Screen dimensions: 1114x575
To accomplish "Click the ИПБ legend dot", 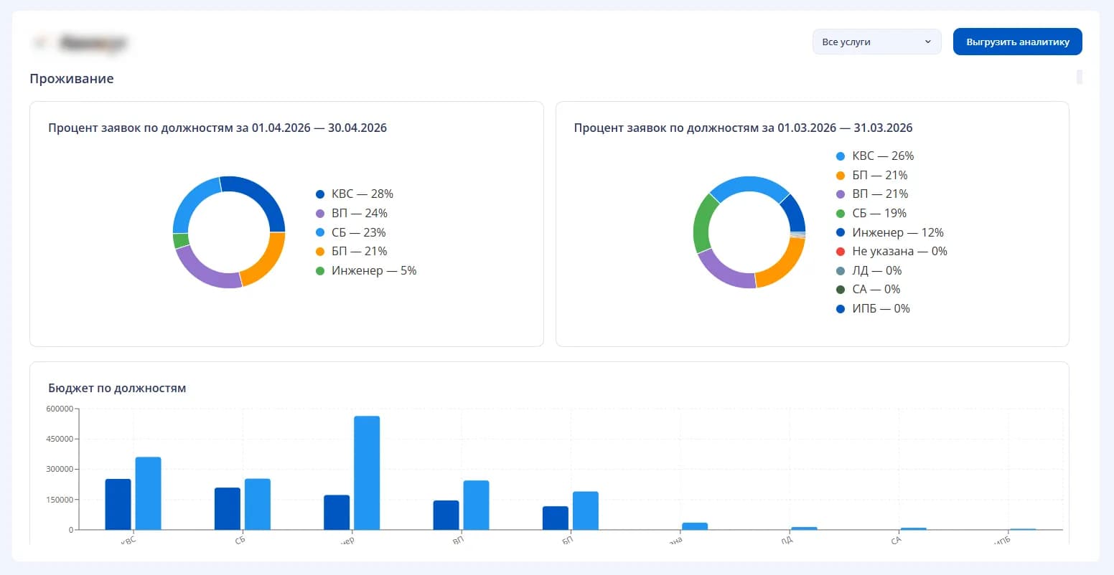I will 841,308.
